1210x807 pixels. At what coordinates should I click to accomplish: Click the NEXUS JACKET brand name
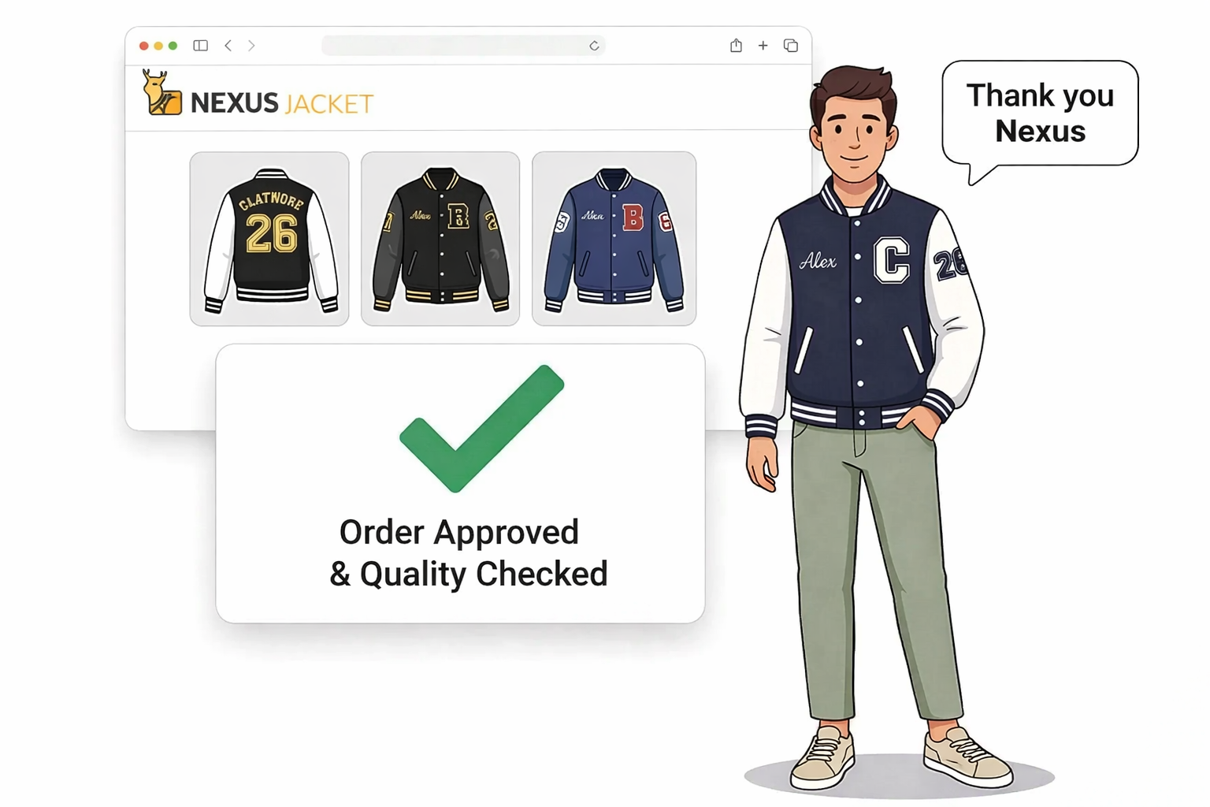click(282, 103)
